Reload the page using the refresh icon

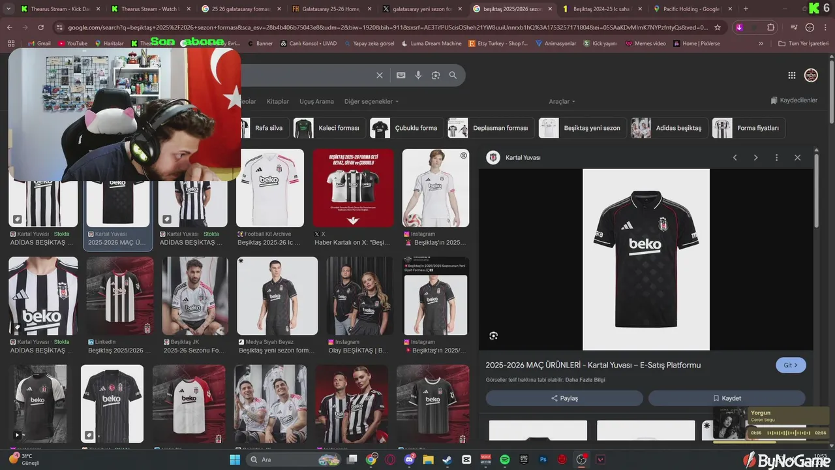click(40, 27)
